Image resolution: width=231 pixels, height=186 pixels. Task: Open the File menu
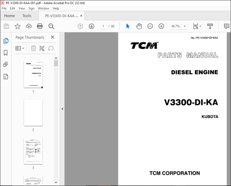point(4,8)
